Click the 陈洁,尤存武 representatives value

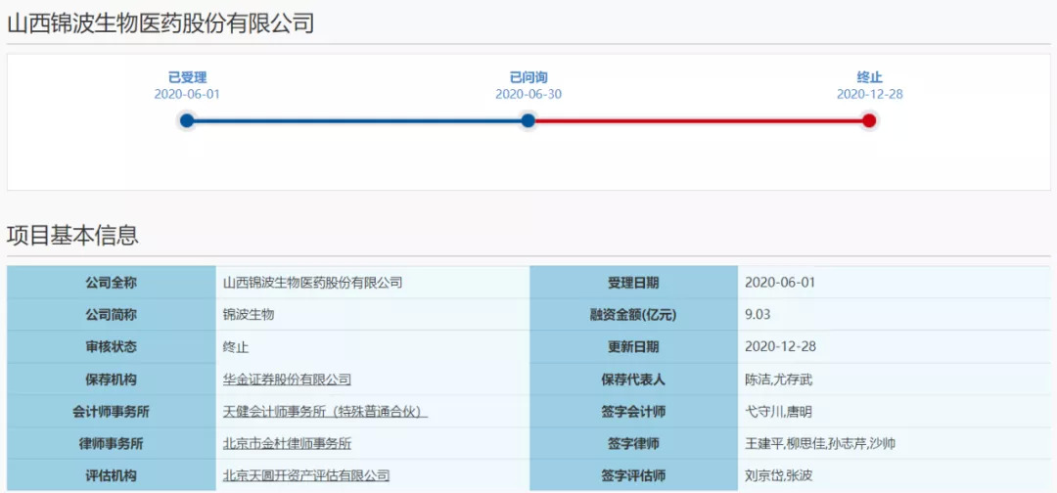[x=779, y=380]
